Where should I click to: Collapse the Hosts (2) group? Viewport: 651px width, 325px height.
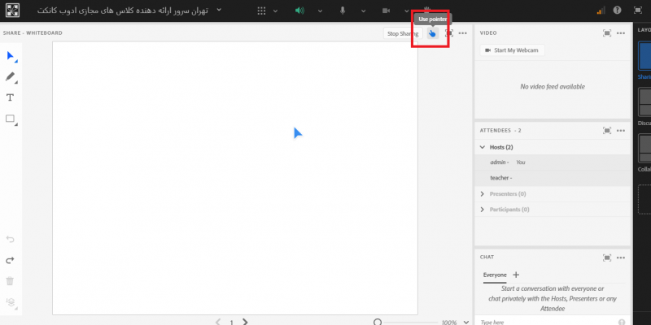coord(483,147)
